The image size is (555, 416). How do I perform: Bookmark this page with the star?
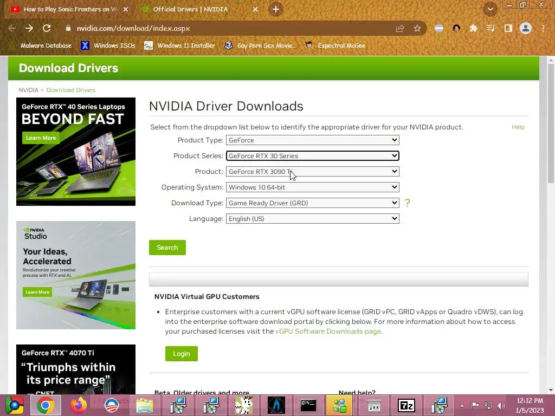click(417, 28)
